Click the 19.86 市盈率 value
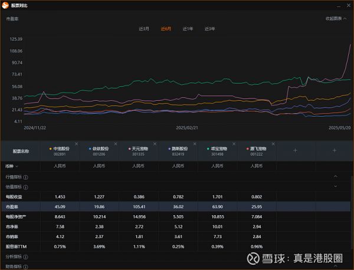Screen dimensions: 354x270 tap(99, 207)
